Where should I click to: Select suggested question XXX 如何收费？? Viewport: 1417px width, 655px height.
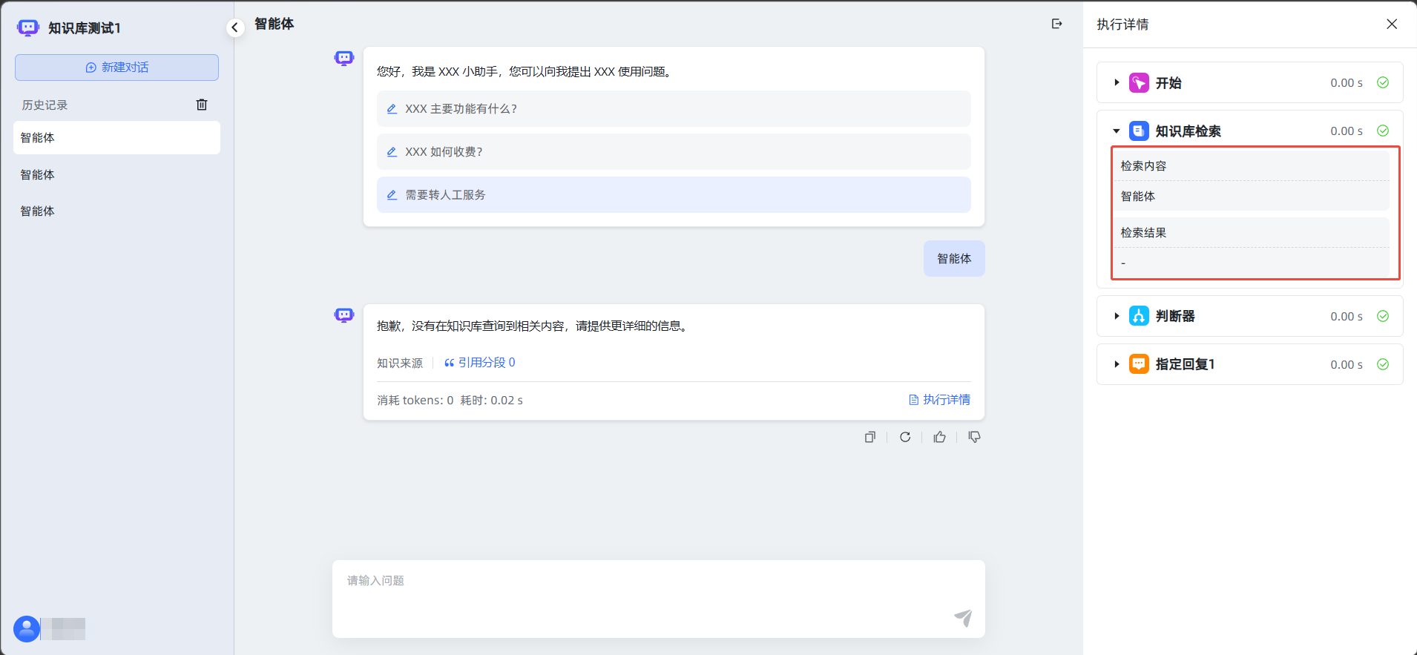444,152
